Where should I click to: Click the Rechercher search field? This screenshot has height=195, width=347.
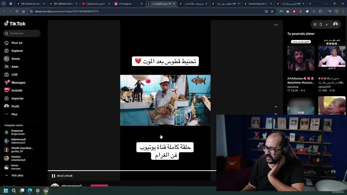click(22, 33)
